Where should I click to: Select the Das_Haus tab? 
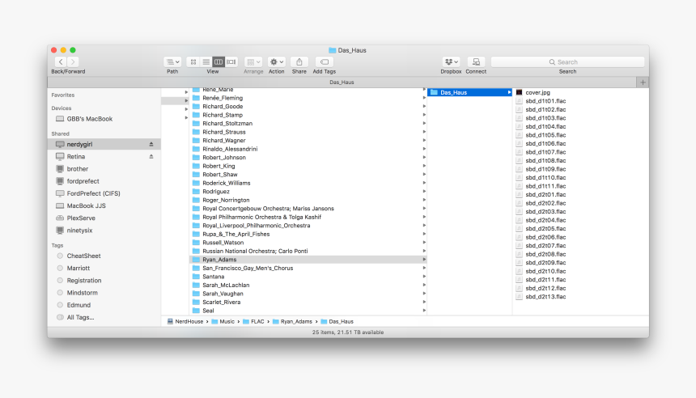pyautogui.click(x=342, y=82)
